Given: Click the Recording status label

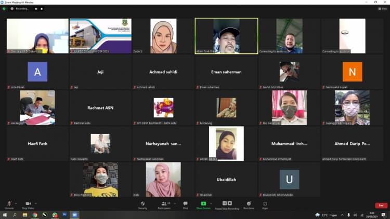Looking at the screenshot, I should point(22,9).
